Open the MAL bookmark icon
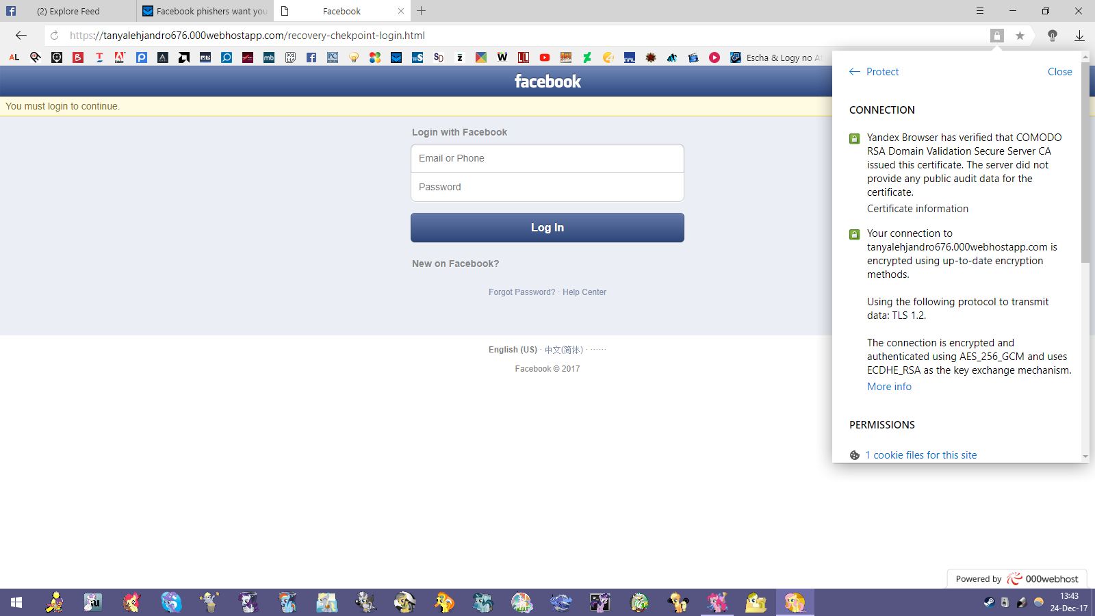This screenshot has width=1095, height=616. coord(630,57)
